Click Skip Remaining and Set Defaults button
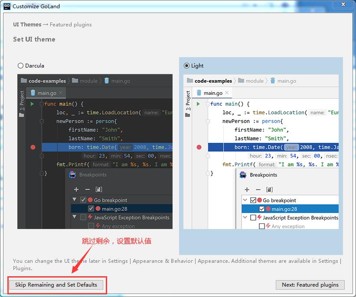The height and width of the screenshot is (297, 356). 56,285
